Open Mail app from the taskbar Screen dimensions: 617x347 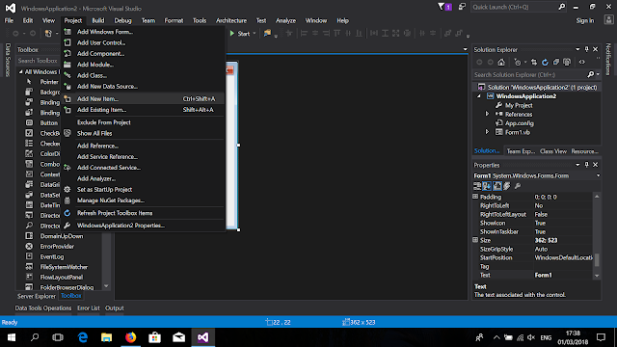(178, 337)
